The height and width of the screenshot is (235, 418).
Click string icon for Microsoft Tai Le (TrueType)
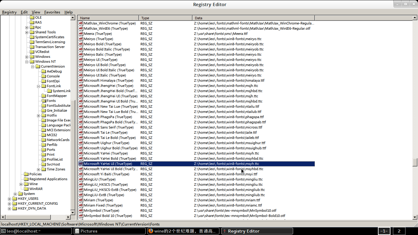click(81, 132)
